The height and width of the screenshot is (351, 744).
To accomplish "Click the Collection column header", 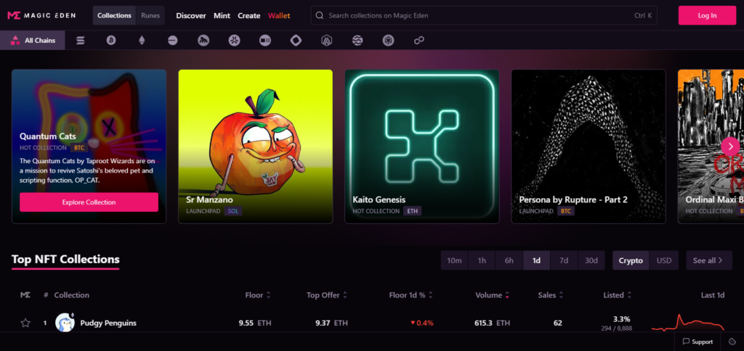I will pos(72,295).
